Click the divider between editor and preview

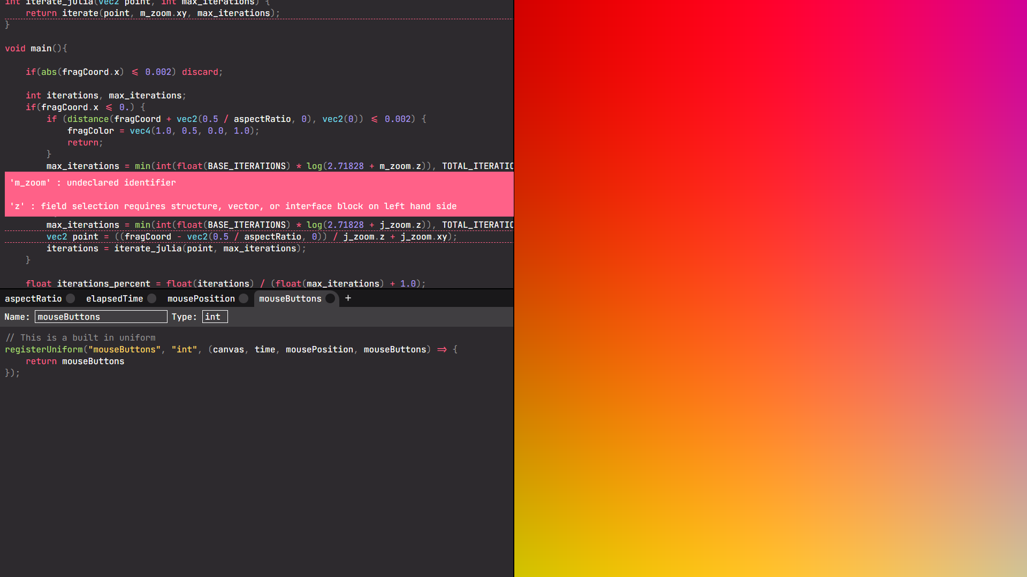tap(514, 289)
